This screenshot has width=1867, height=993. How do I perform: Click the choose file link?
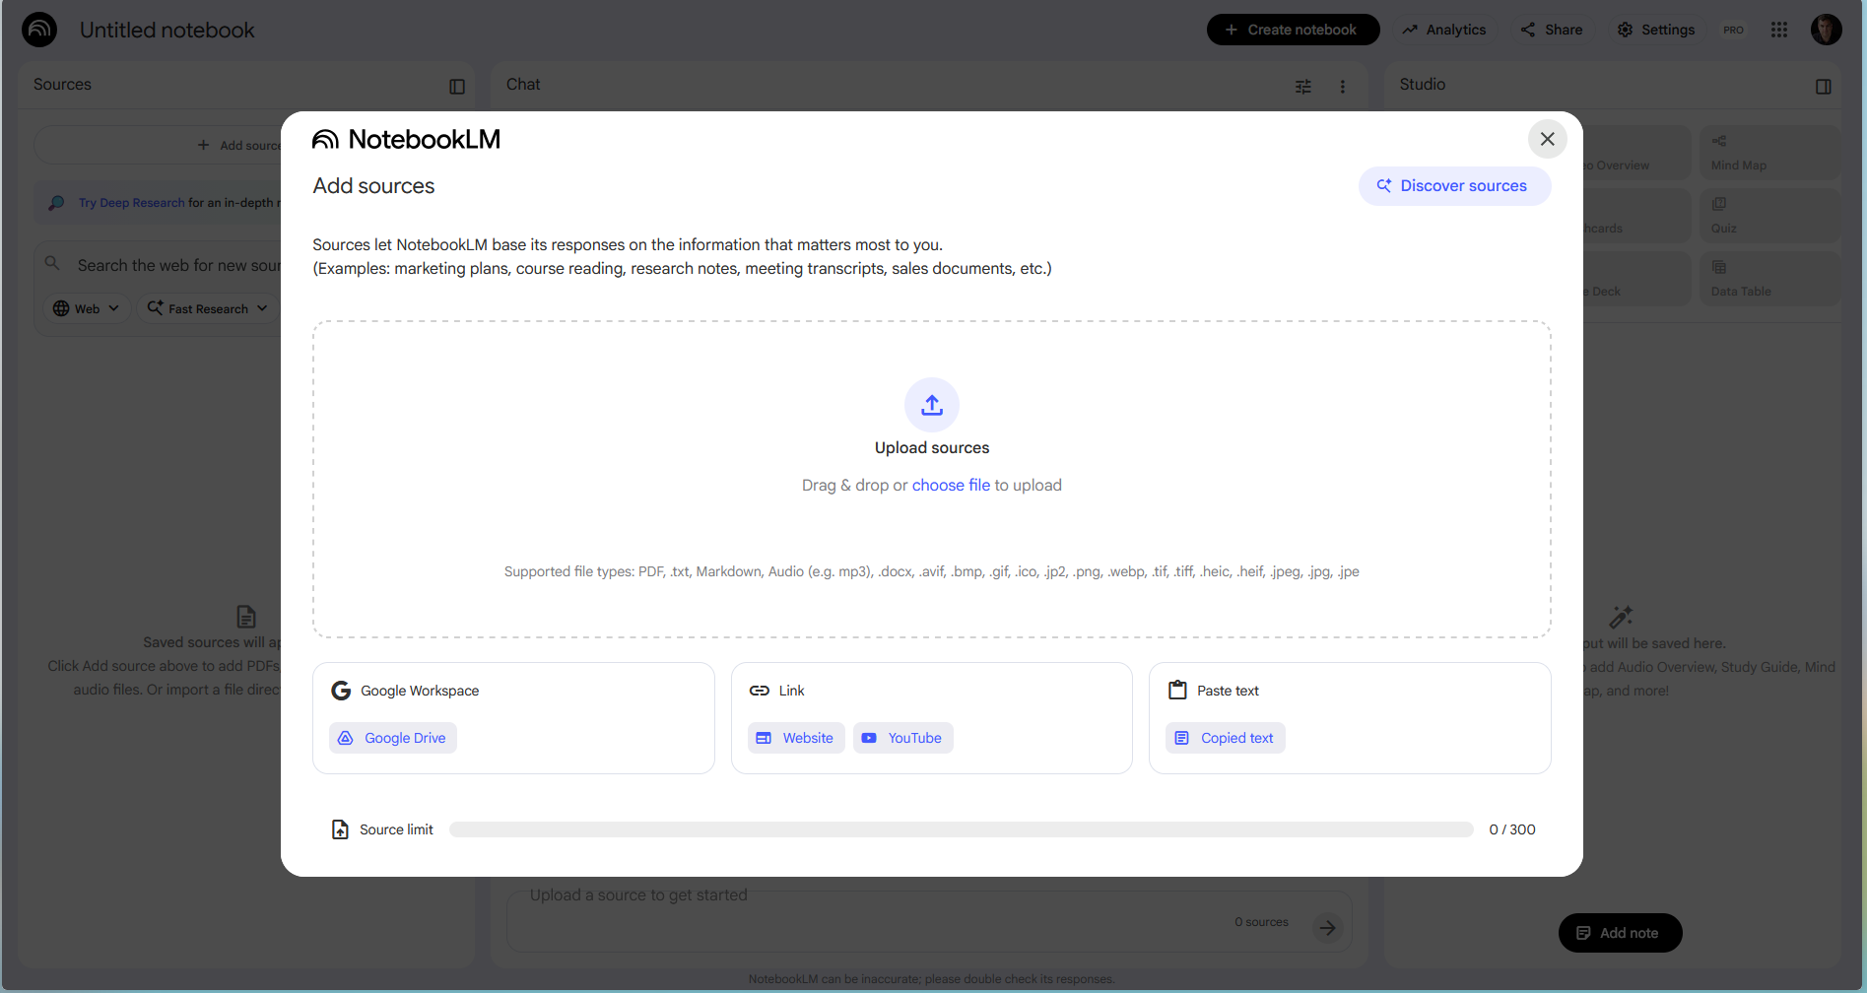tap(951, 485)
